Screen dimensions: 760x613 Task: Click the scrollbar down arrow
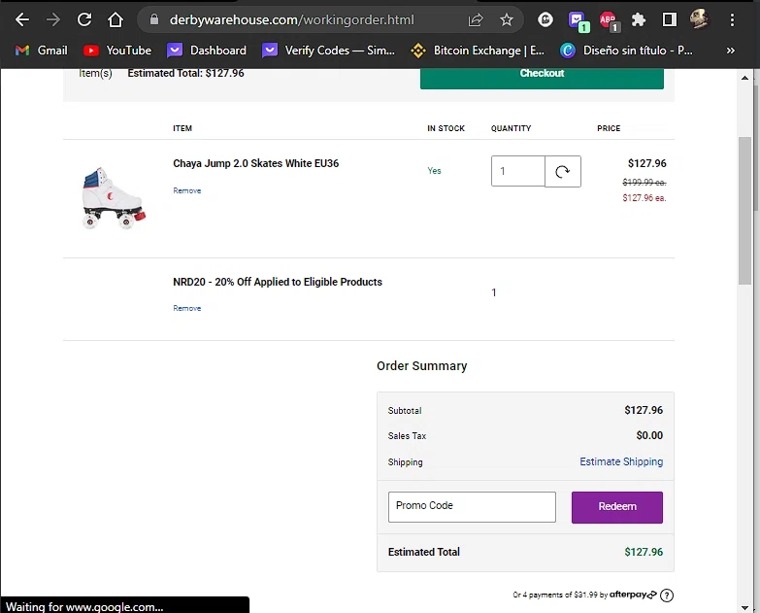pyautogui.click(x=745, y=607)
